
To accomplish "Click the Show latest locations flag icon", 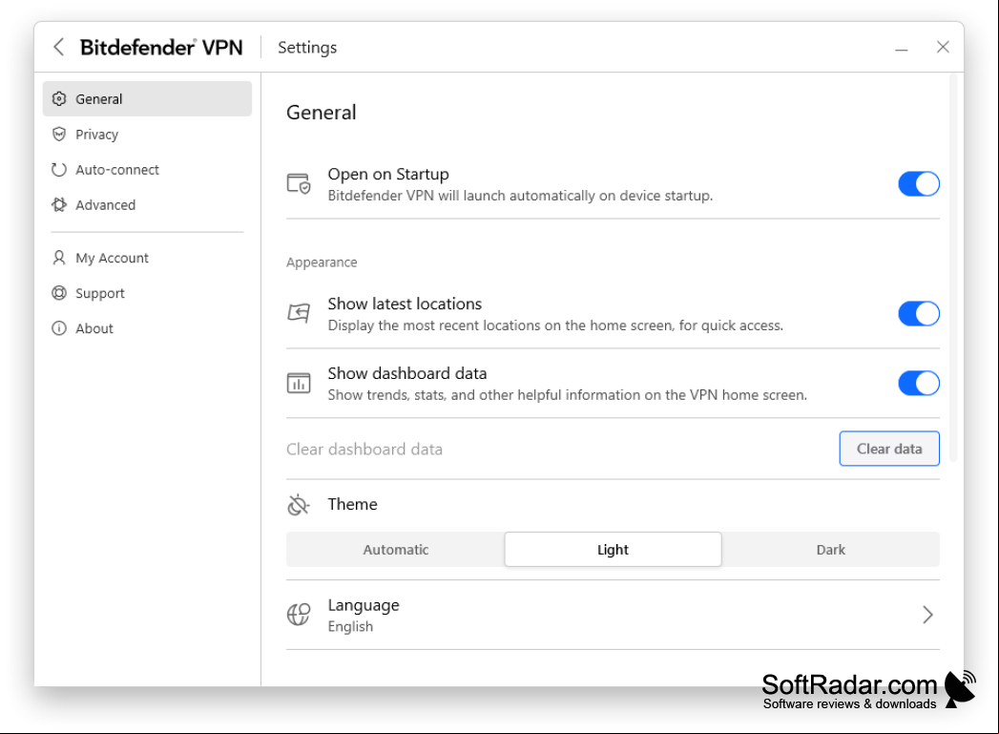I will [298, 313].
